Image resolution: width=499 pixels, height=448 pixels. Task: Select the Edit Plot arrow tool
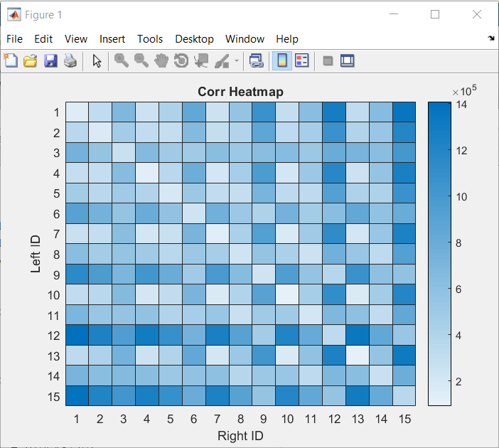[97, 60]
